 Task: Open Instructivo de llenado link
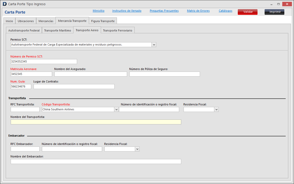coord(127,11)
